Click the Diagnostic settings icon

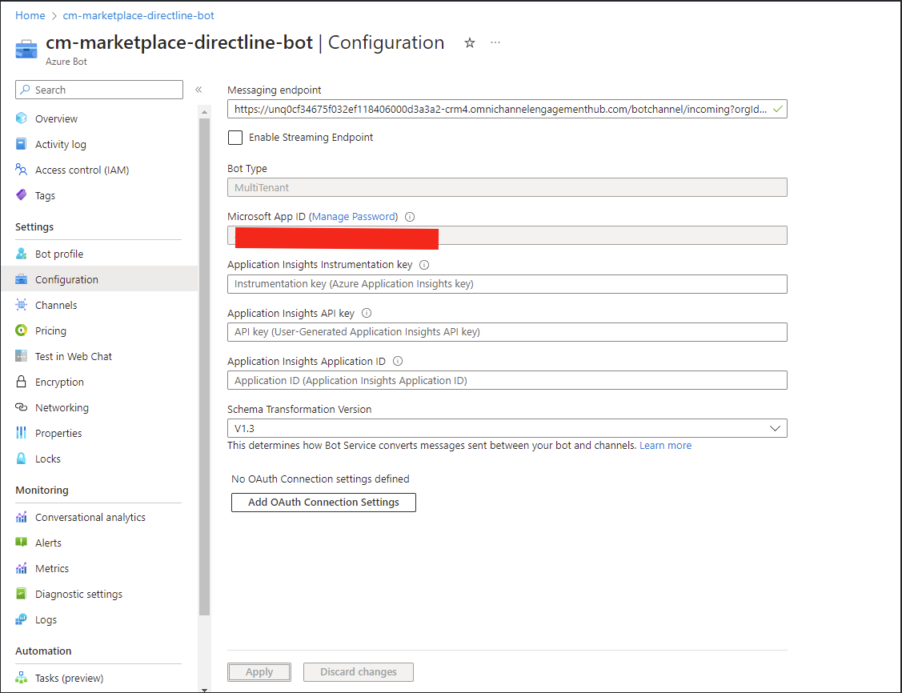(x=22, y=594)
